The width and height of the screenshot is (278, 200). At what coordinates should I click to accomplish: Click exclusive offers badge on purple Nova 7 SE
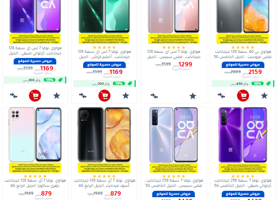pyautogui.click(x=35, y=61)
